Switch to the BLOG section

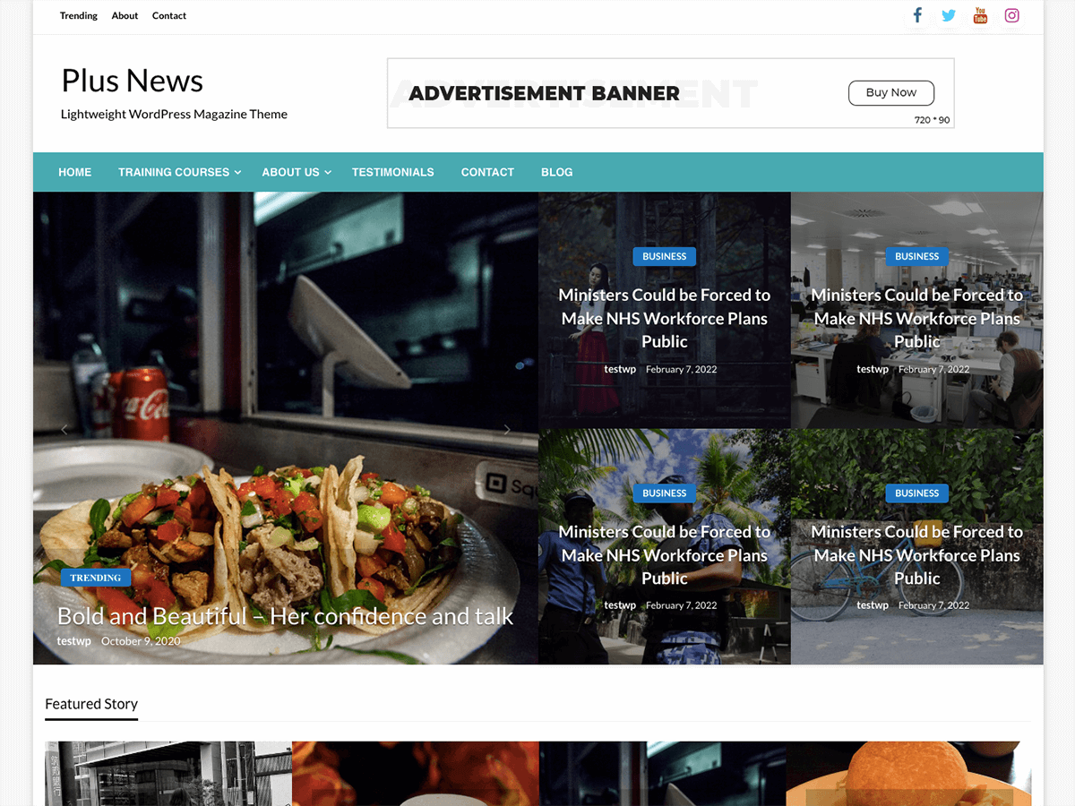pyautogui.click(x=556, y=172)
